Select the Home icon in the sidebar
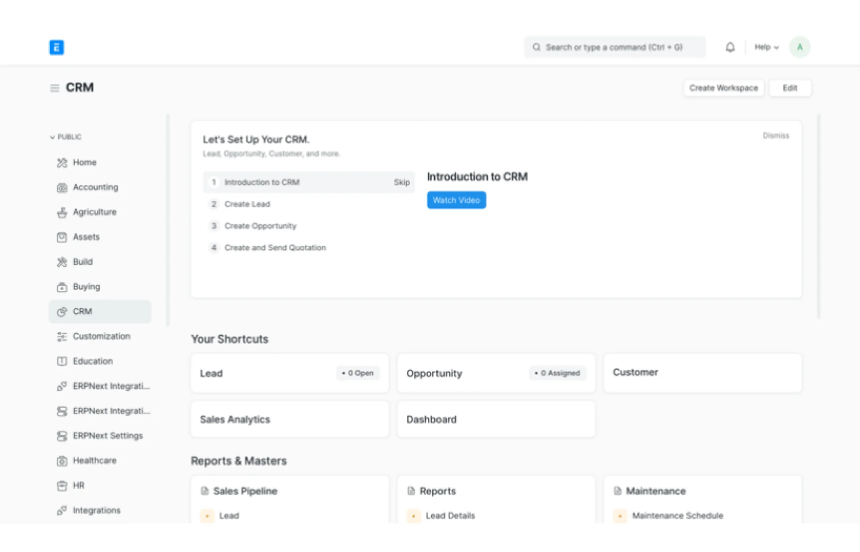This screenshot has height=552, width=860. tap(62, 162)
